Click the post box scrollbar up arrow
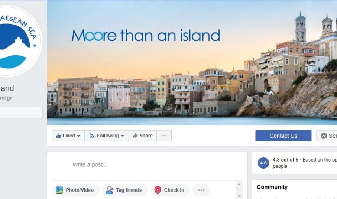The image size is (337, 199). tap(239, 185)
